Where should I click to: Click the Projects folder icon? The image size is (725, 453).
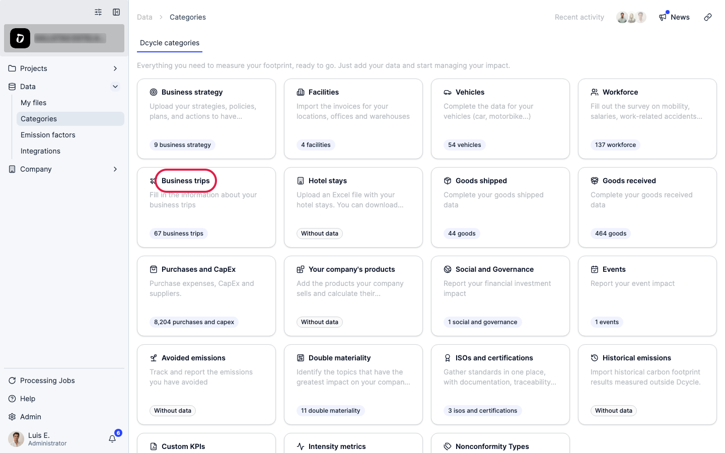click(x=12, y=68)
